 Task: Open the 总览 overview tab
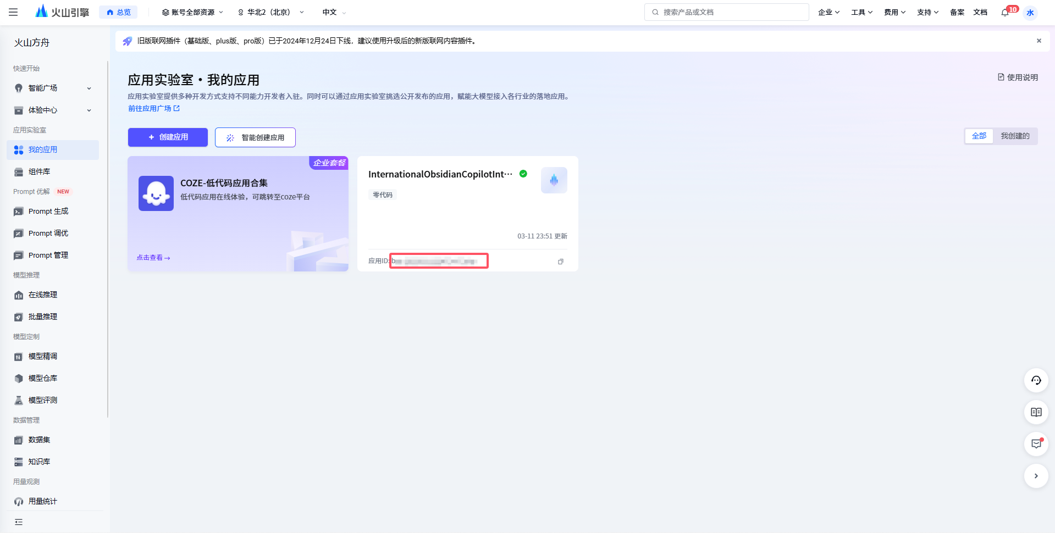point(118,12)
